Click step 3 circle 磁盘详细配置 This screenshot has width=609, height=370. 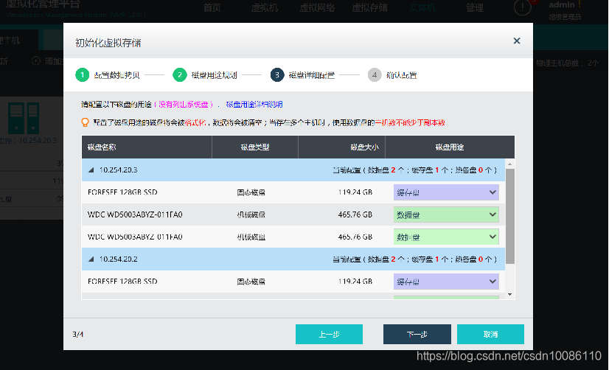277,75
